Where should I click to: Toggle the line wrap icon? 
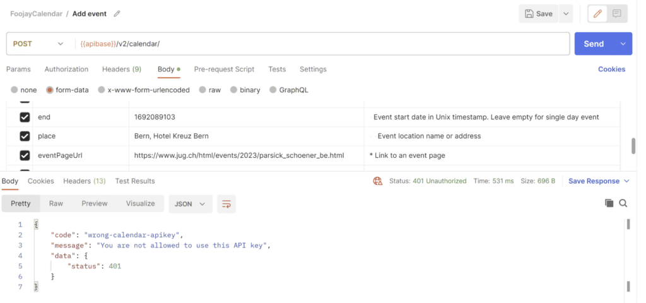click(226, 204)
